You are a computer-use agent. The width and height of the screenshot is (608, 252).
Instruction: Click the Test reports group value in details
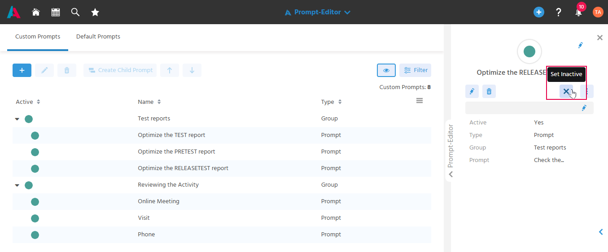550,148
